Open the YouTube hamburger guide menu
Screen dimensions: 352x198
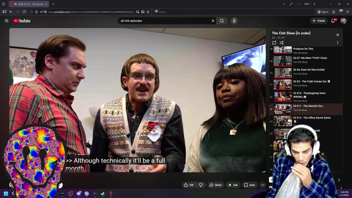point(7,21)
